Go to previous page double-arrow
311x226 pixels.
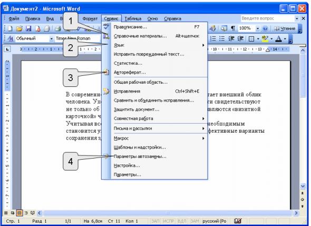point(303,193)
